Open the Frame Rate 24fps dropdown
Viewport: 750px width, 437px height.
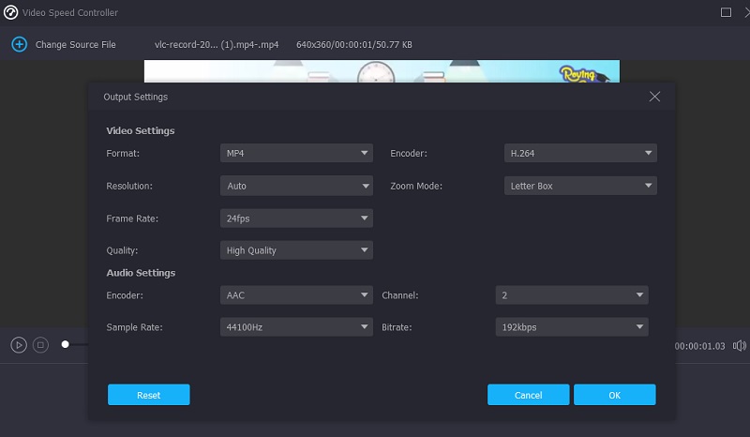click(296, 218)
